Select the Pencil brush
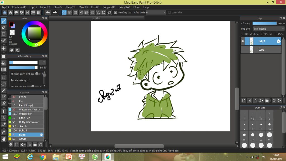Viewport: 286px width, 161px height. (26, 97)
